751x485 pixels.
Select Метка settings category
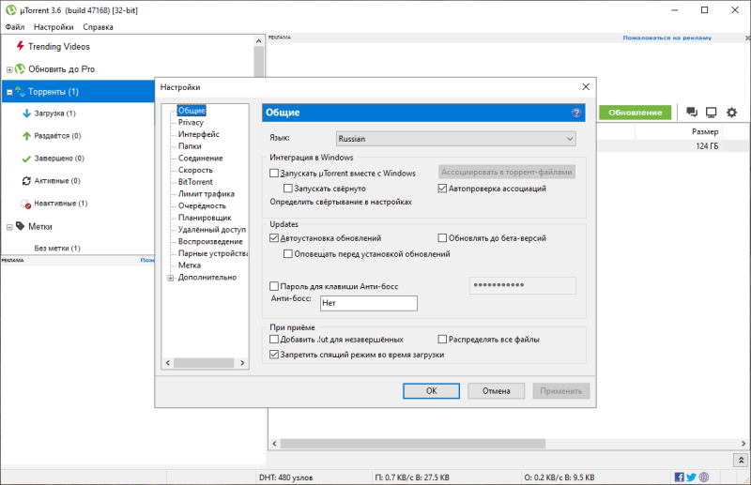coord(190,265)
